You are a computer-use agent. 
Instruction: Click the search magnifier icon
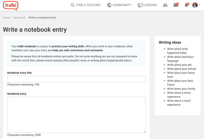[73, 5]
